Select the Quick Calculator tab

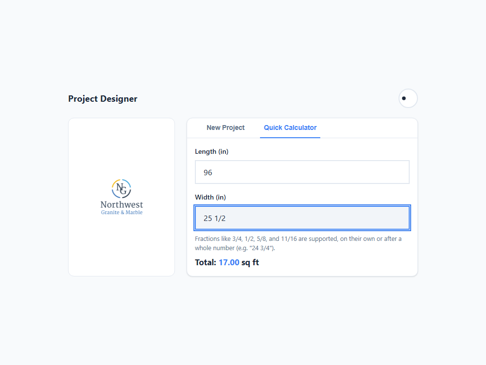[x=290, y=128]
